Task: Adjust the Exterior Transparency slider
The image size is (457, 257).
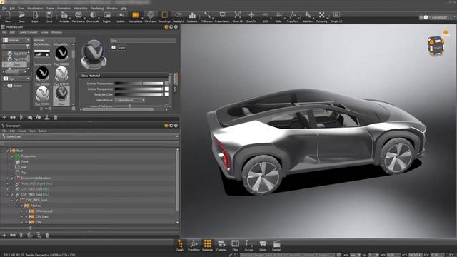Action: [139, 84]
